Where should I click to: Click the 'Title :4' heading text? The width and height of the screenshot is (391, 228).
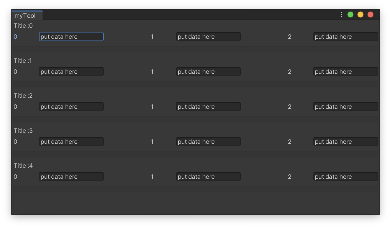[23, 166]
